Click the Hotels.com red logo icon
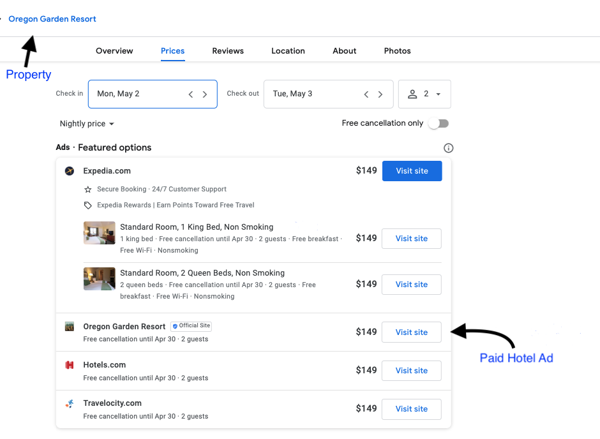This screenshot has width=600, height=439. pyautogui.click(x=70, y=365)
